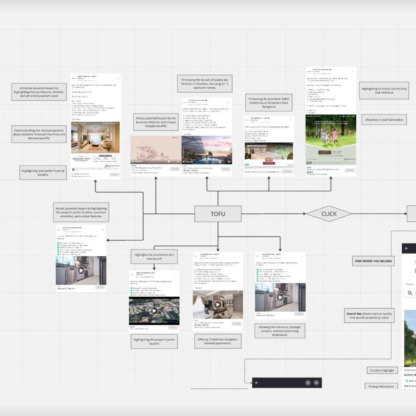
Task: Click the rooftop pool sunset video thumbnail
Action: (x=207, y=150)
